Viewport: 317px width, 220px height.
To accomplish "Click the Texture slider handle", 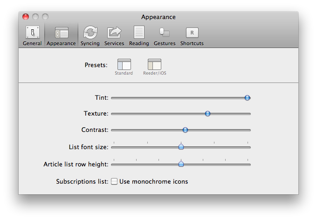I will click(208, 114).
